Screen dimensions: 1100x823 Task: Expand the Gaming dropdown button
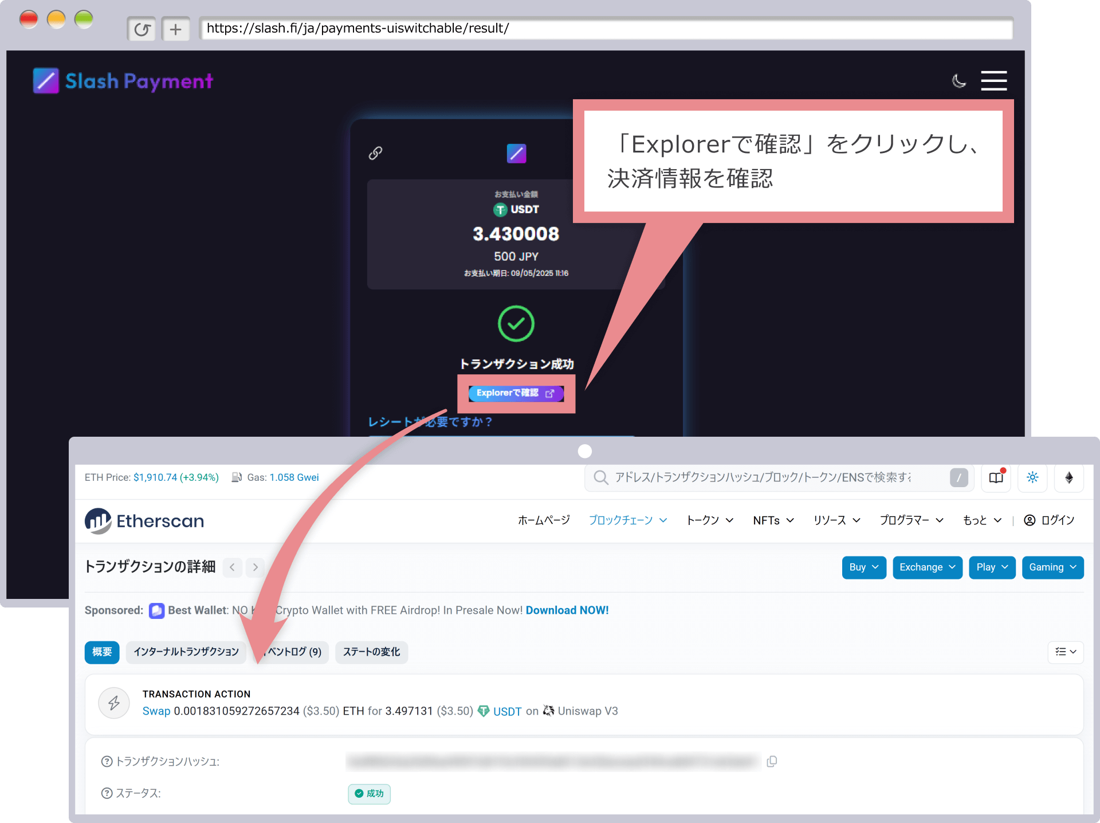coord(1052,567)
